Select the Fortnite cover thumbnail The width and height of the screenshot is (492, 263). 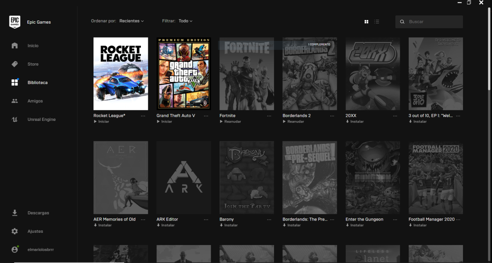click(247, 74)
